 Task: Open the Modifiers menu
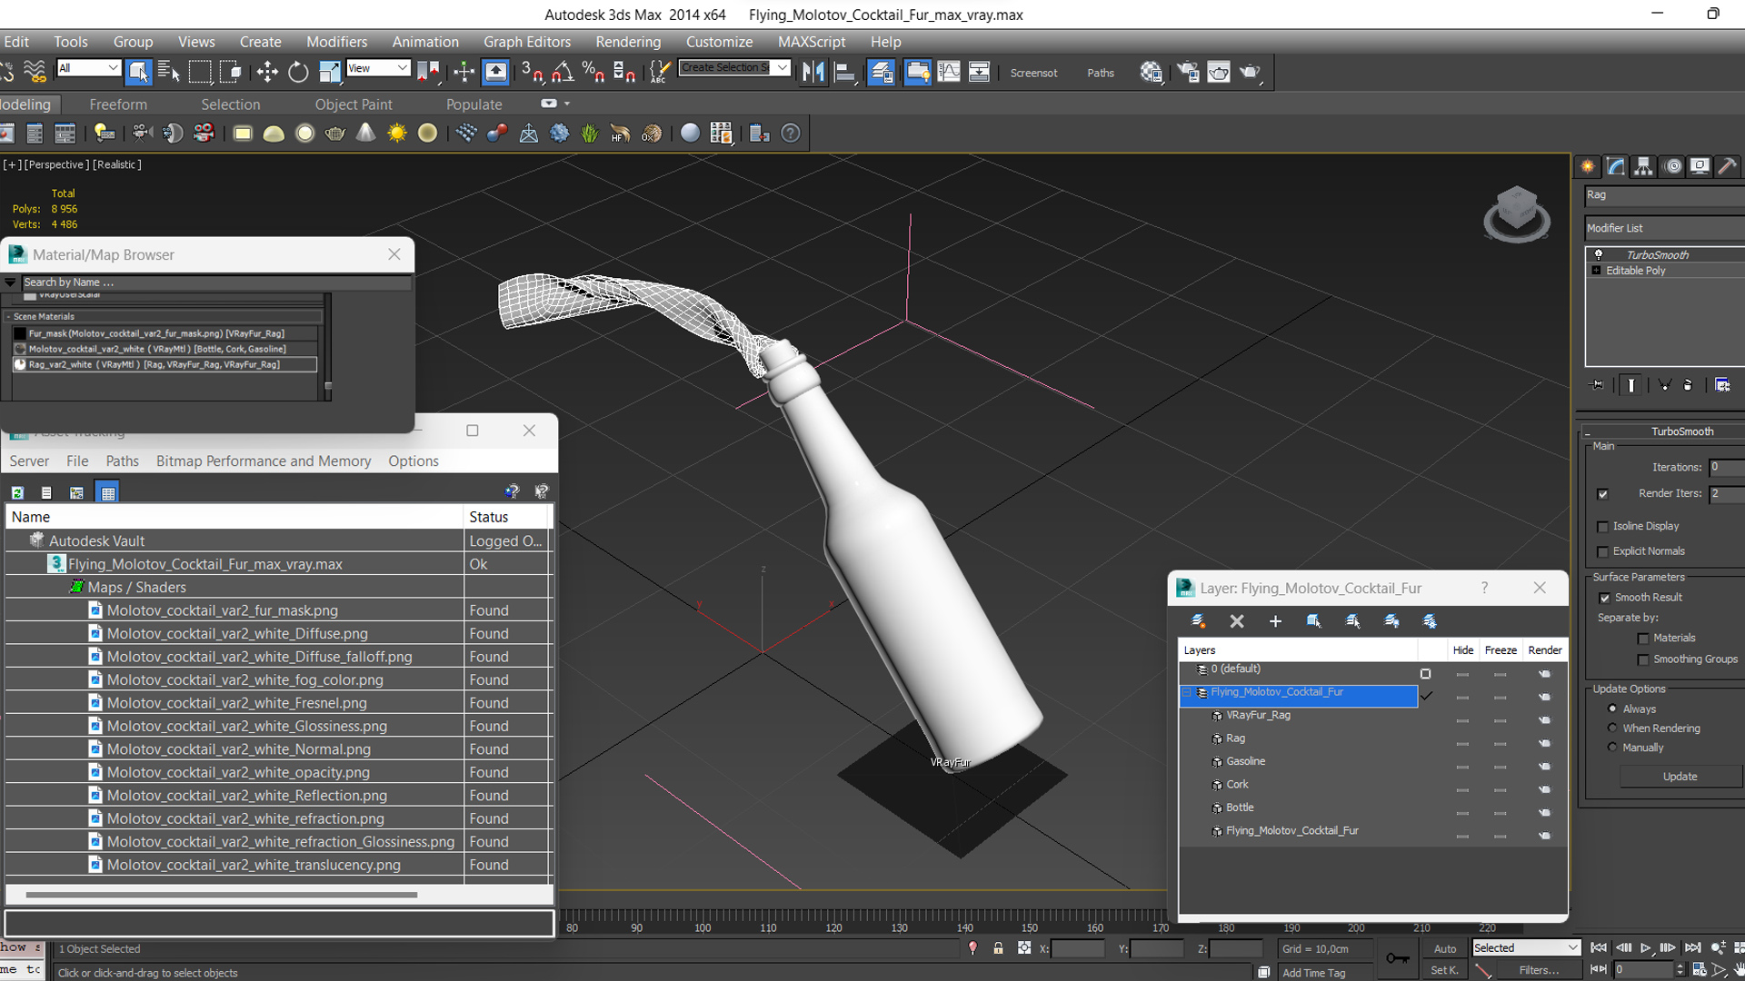coord(336,42)
